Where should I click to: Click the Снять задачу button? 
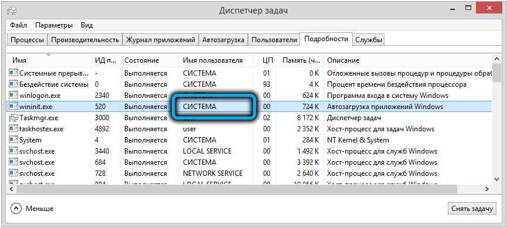coord(472,209)
